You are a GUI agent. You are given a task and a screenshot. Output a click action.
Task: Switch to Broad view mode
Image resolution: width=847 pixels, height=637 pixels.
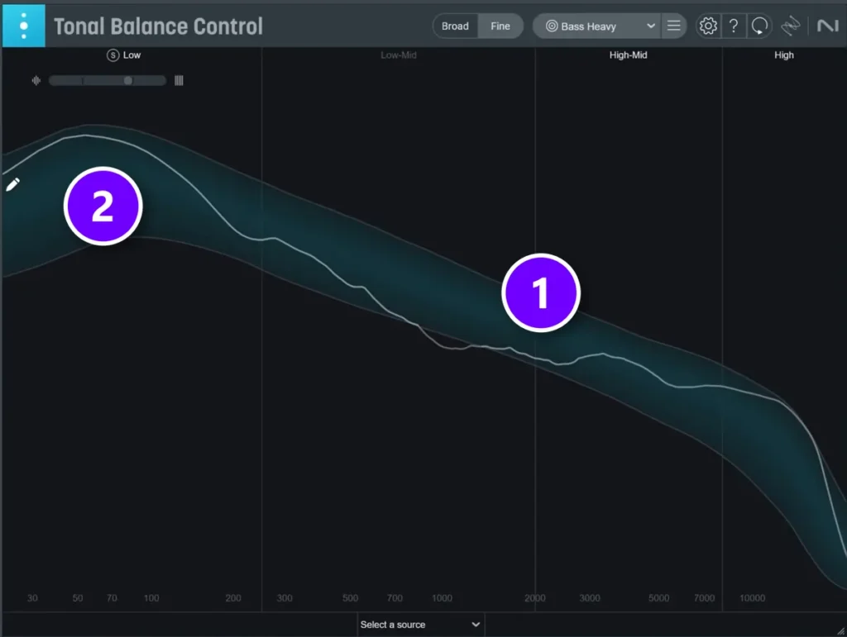tap(455, 26)
